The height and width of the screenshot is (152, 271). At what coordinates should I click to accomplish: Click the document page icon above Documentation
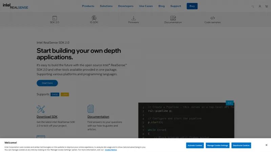point(90,109)
